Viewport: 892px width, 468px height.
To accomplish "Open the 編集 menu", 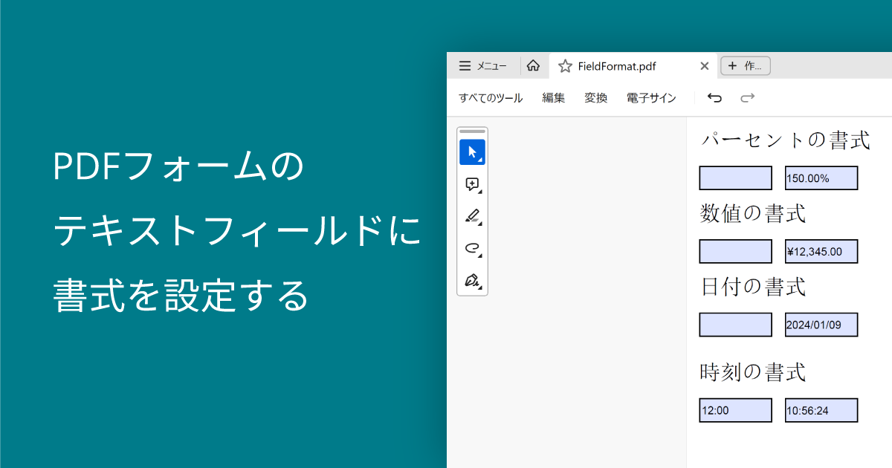I will 553,97.
